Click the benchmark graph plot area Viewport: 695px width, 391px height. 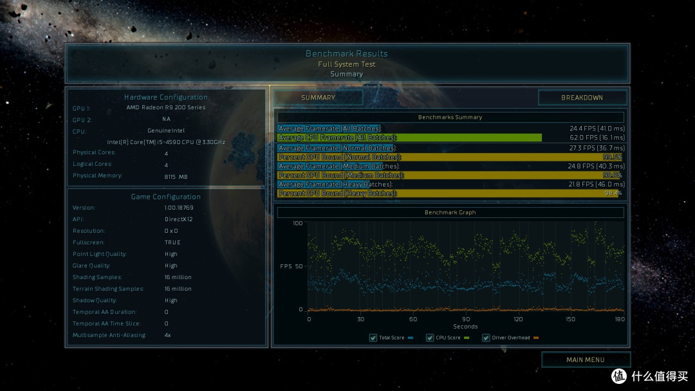coord(466,266)
